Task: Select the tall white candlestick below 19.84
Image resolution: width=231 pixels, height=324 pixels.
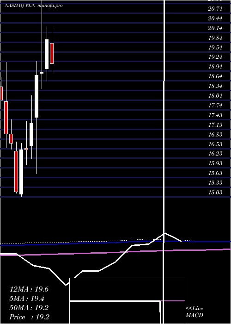Action: coord(47,54)
